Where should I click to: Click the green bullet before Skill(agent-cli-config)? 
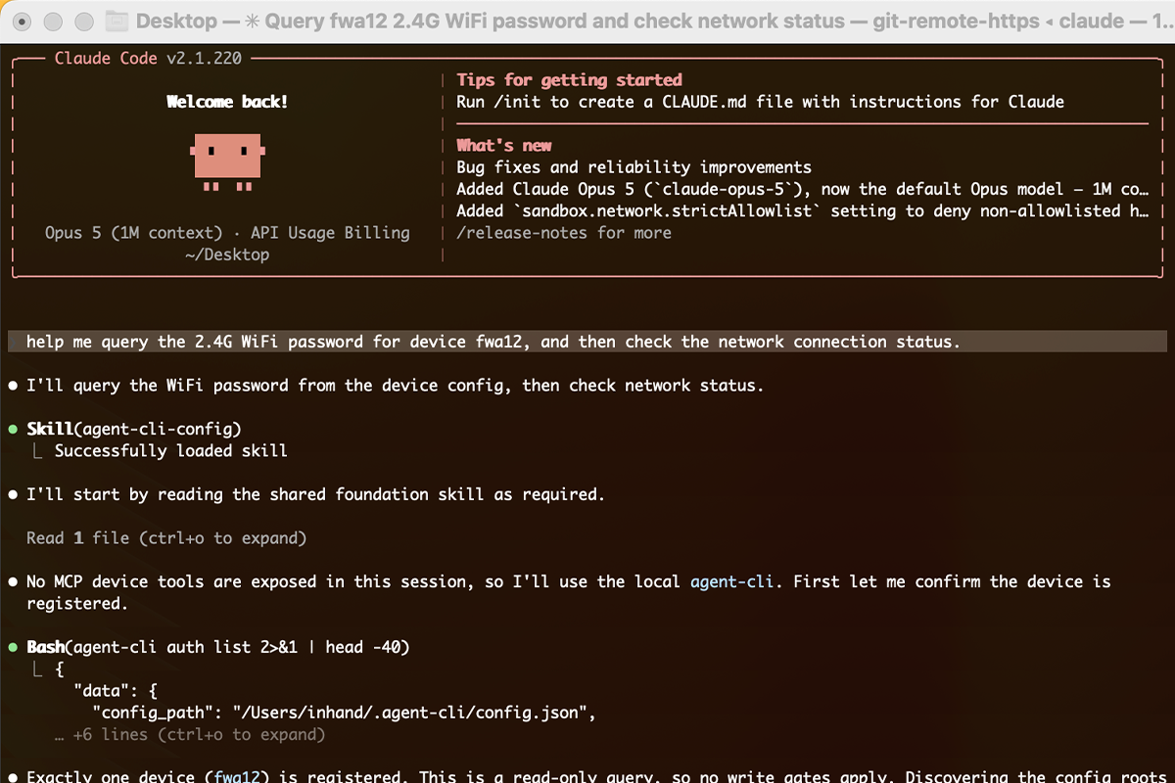(13, 430)
